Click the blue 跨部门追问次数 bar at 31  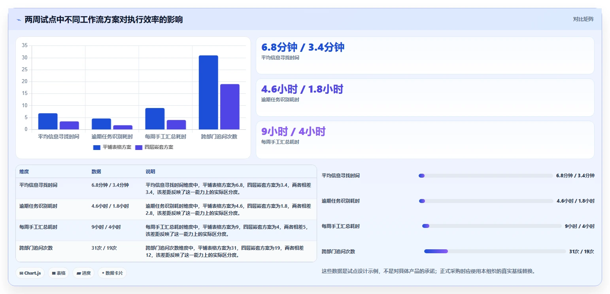point(208,92)
